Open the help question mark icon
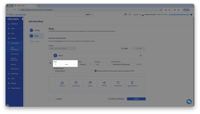Image resolution: width=200 pixels, height=114 pixels. 130,15
